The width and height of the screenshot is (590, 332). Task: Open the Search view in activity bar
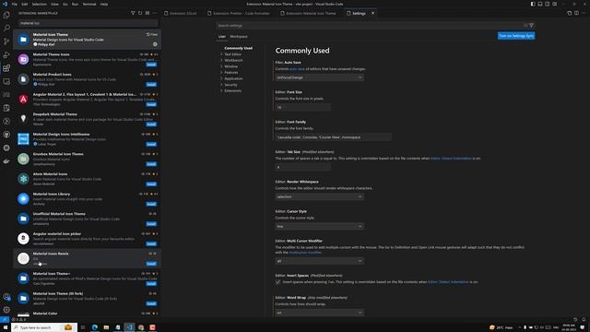pyautogui.click(x=6, y=29)
